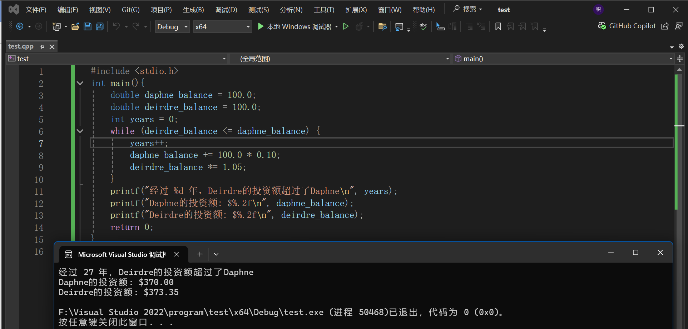Click the Clear Bookmarks icon
The width and height of the screenshot is (688, 329).
click(x=535, y=26)
